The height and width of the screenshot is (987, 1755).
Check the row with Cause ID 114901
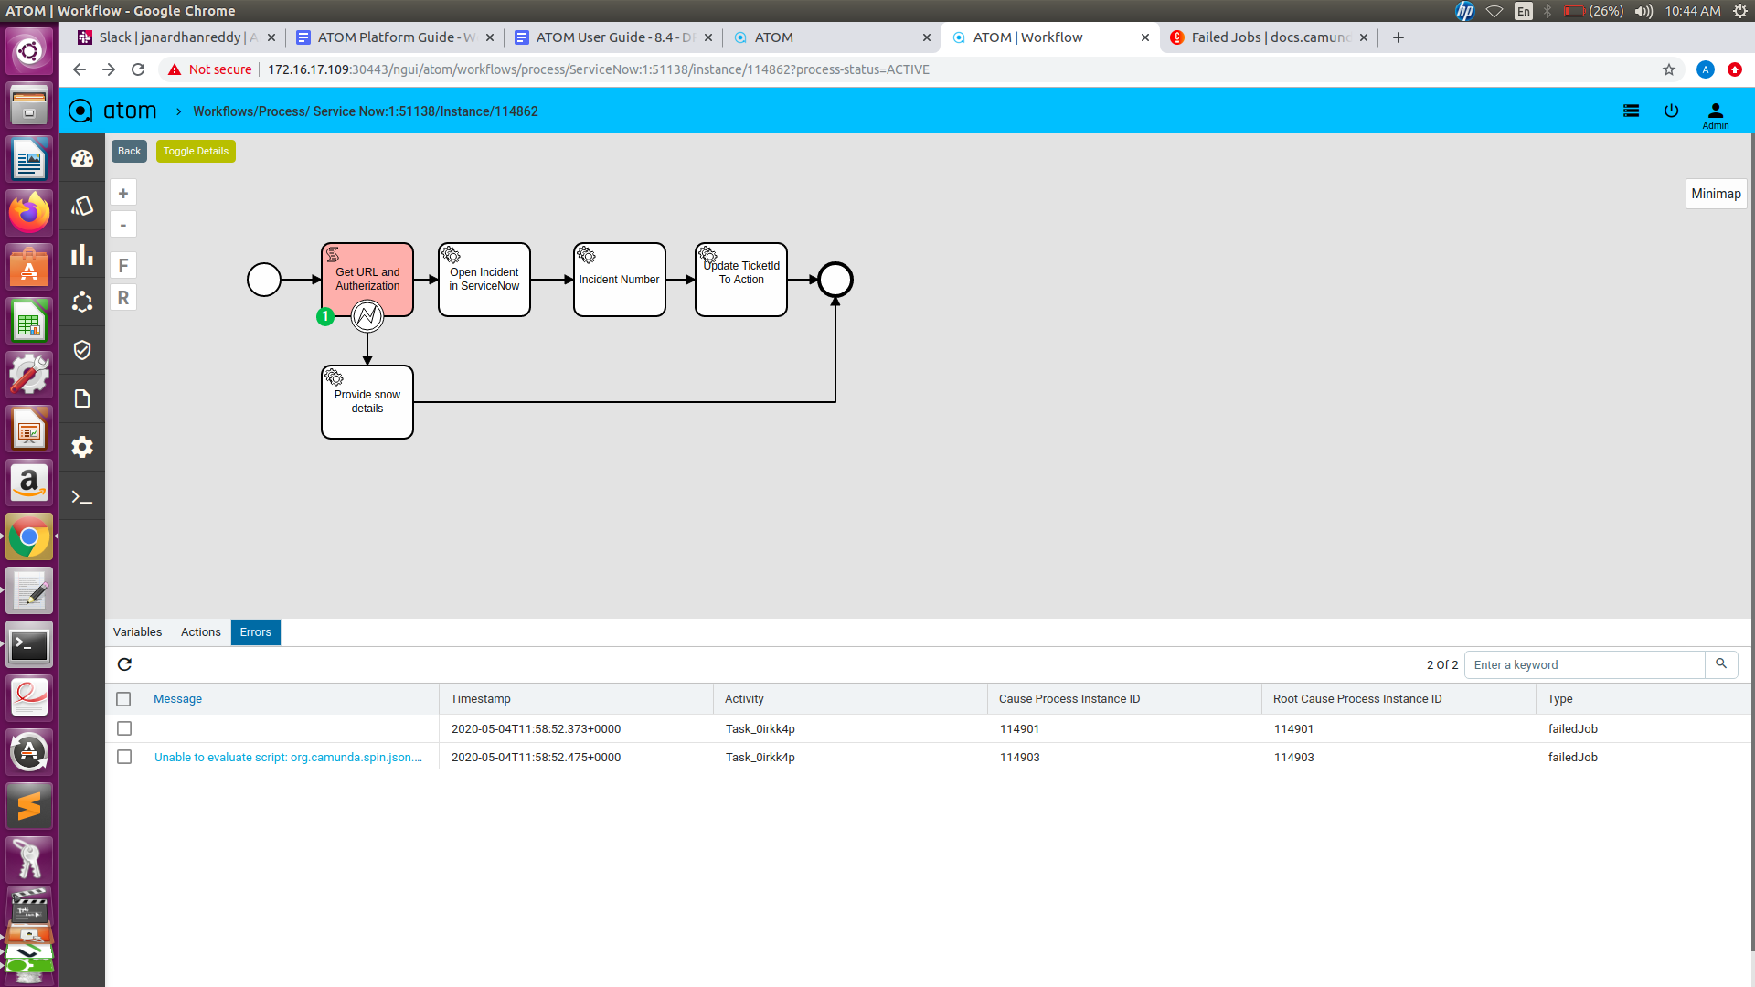[124, 728]
